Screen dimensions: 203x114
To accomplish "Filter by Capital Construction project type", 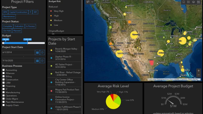I will tap(18, 12).
